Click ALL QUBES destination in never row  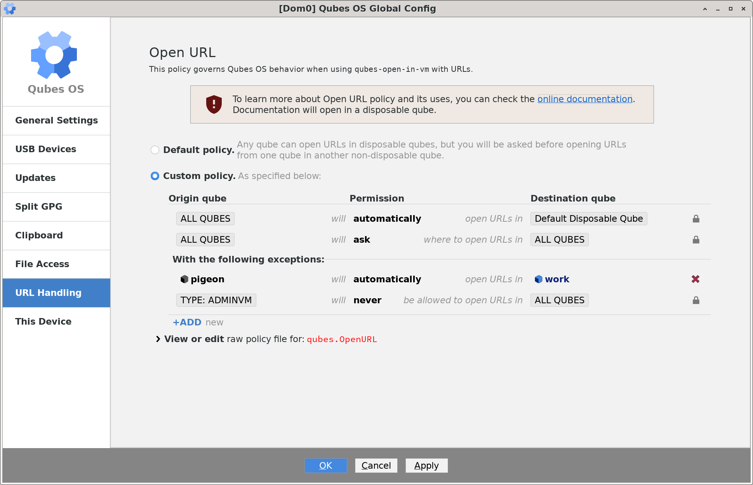click(560, 300)
